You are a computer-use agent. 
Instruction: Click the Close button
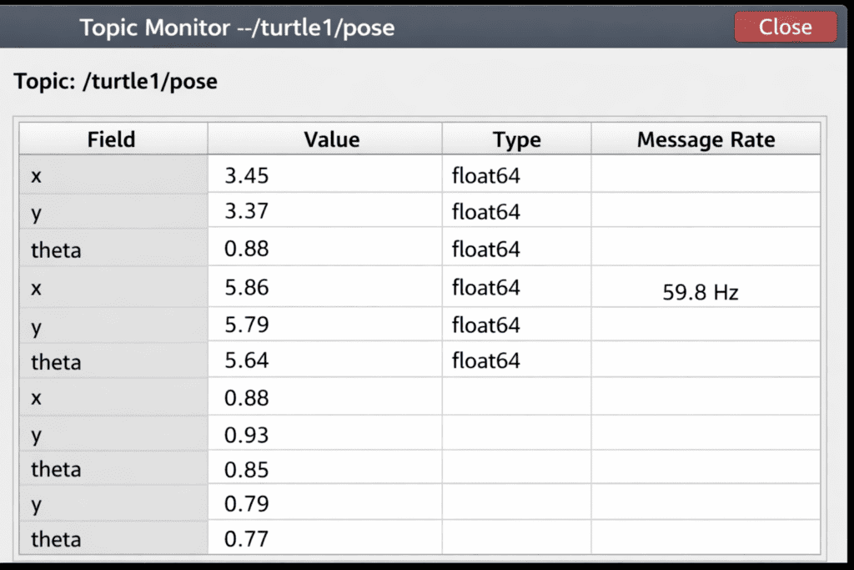[785, 27]
